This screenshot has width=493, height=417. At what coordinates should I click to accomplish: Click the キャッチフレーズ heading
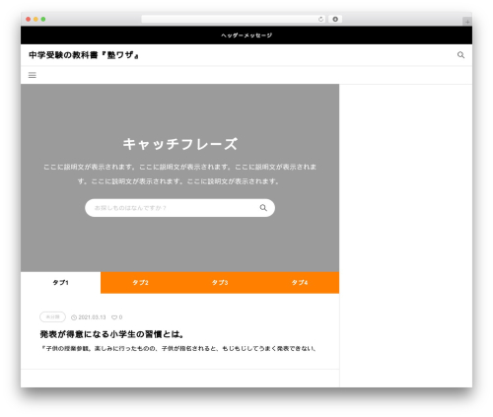(179, 144)
